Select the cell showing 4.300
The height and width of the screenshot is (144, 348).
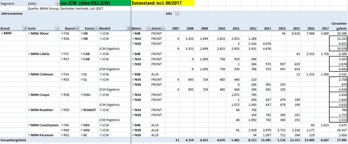pos(338,54)
